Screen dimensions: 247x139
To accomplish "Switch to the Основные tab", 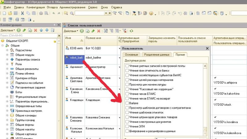I will [132, 55].
